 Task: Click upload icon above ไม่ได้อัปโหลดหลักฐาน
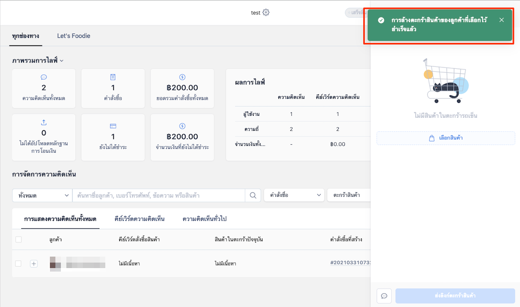click(44, 122)
